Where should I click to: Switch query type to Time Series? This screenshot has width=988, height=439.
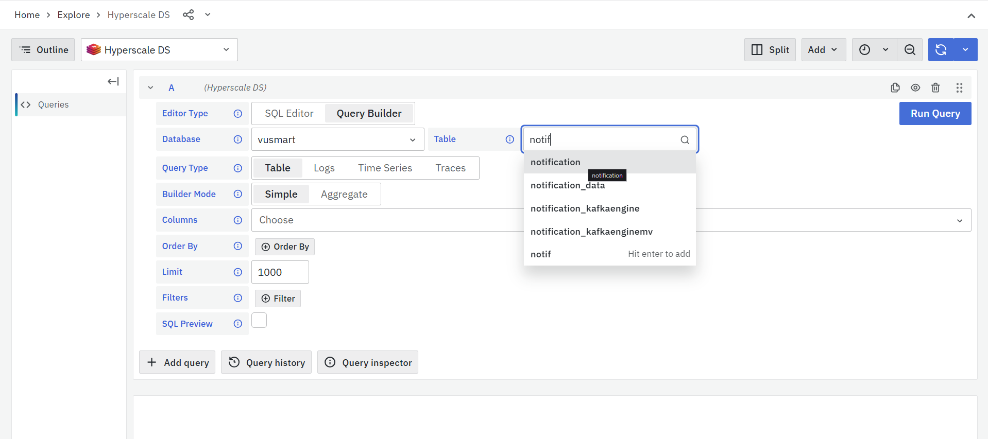click(385, 168)
